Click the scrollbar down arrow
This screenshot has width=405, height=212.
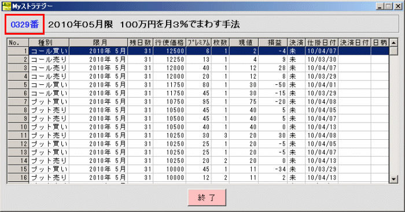(x=393, y=178)
